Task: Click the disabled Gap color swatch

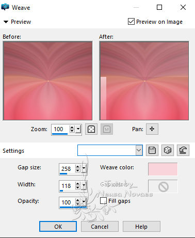Action: tap(163, 186)
